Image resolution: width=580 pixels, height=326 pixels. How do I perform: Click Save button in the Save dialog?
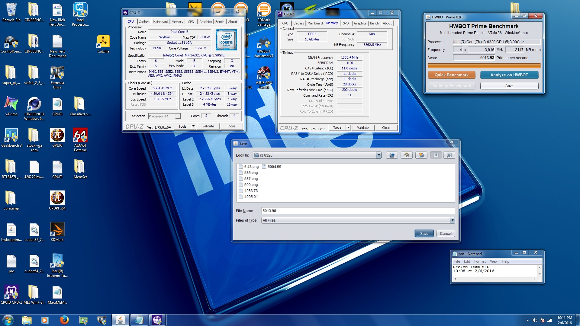tap(424, 234)
